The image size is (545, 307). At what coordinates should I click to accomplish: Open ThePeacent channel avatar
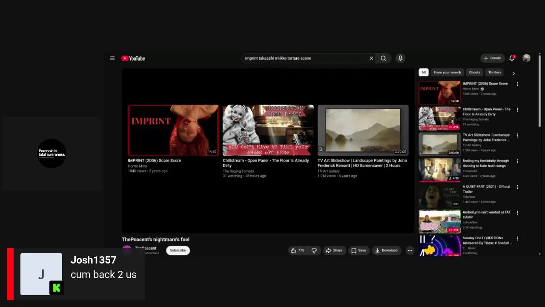[127, 250]
